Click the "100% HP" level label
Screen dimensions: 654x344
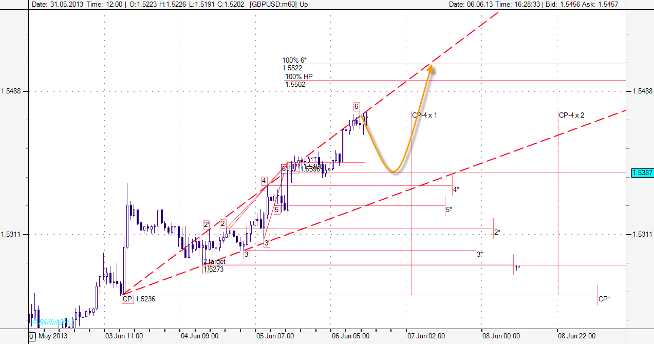click(x=299, y=77)
